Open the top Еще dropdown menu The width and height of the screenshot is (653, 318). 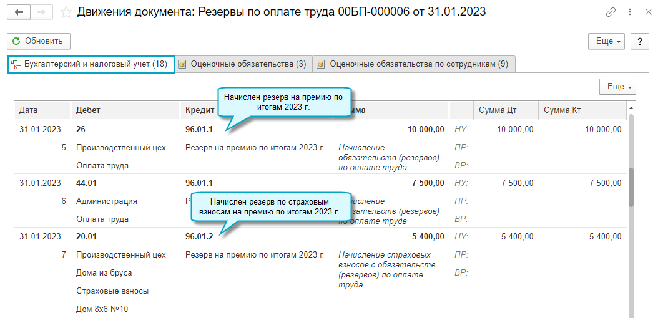606,41
